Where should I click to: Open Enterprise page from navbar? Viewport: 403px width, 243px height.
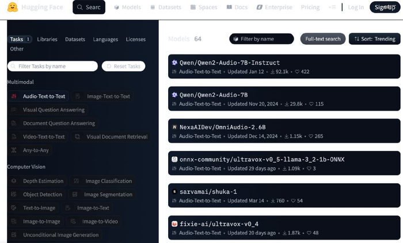coord(274,7)
